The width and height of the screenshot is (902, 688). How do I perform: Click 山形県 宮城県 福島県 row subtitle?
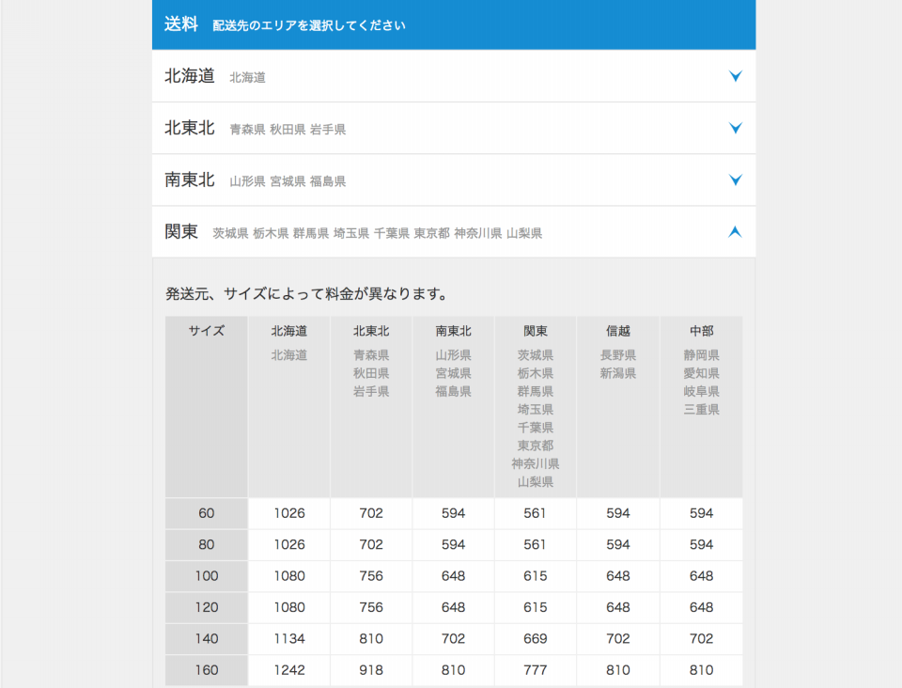[x=288, y=181]
